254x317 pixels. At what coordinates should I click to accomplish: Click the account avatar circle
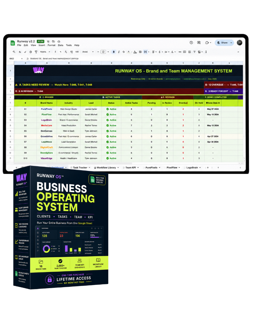[x=240, y=43]
